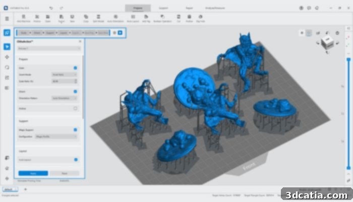Open the Orientation Pattern dropdown
Screen dimensions: 353x202
(x=65, y=98)
